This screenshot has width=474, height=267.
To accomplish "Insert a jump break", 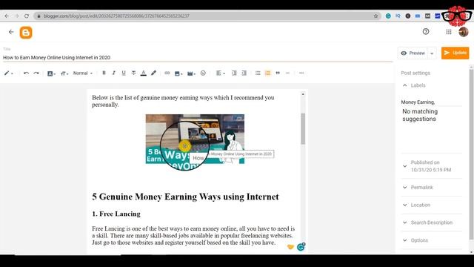I will (x=287, y=73).
